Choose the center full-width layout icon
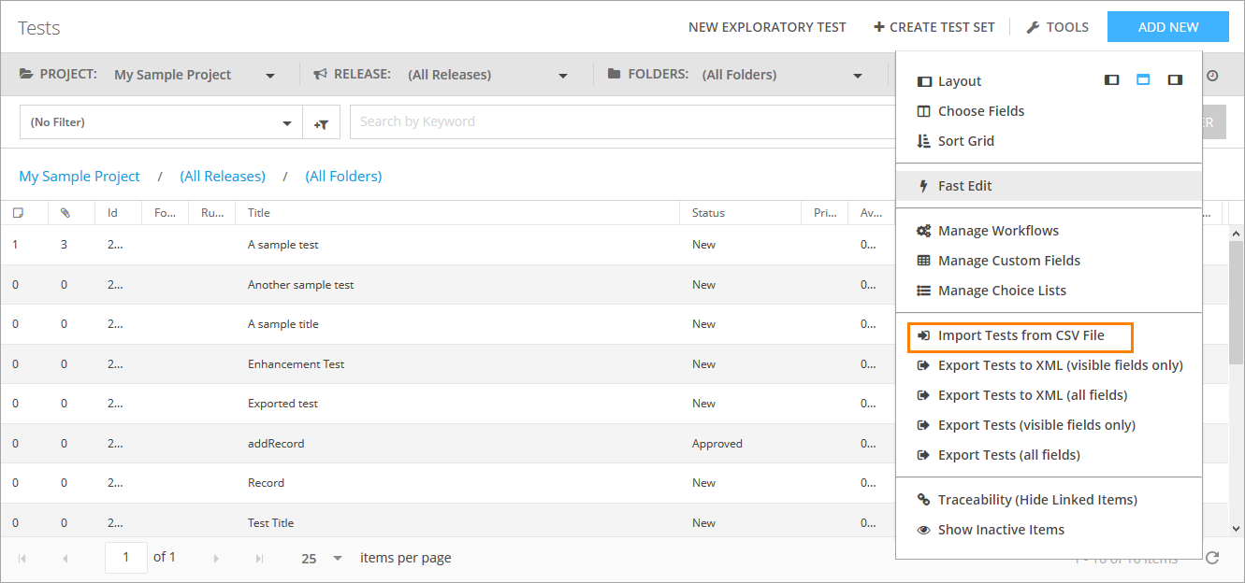This screenshot has height=583, width=1245. point(1143,80)
